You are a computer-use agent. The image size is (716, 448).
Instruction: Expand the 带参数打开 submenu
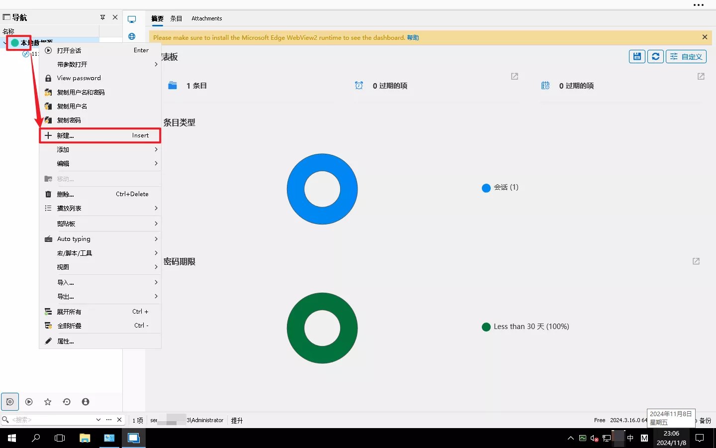pos(100,64)
